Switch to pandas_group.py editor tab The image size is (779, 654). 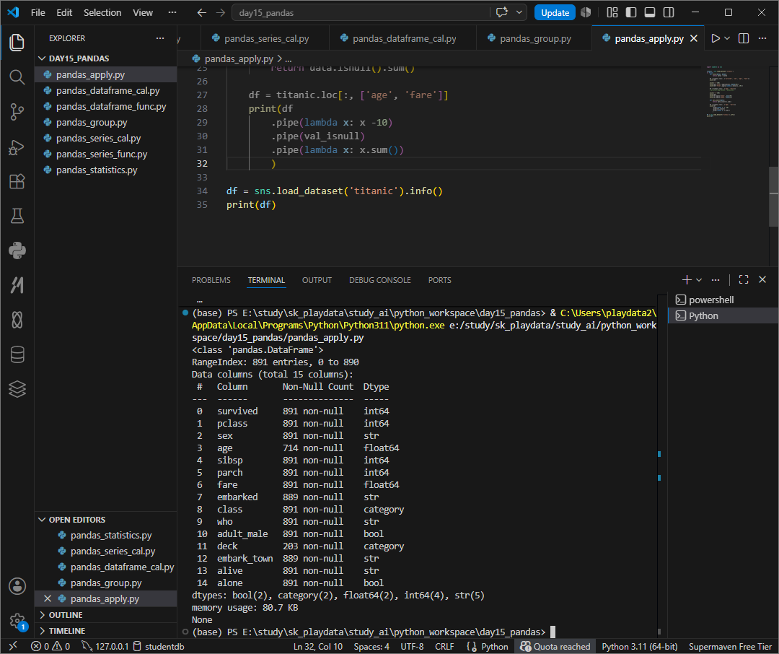pyautogui.click(x=534, y=38)
